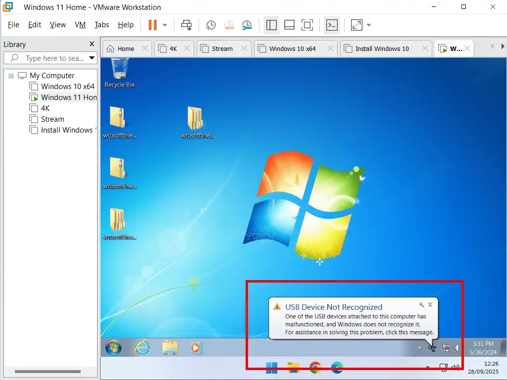507x380 pixels.
Task: Open guest volume tray icon
Action: [457, 348]
